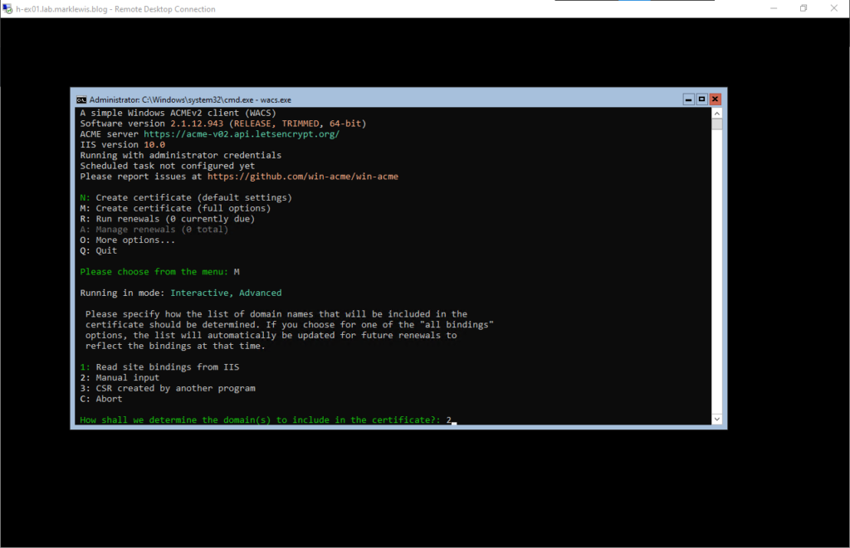850x548 pixels.
Task: Click the letsencrypt ACME server URL
Action: 242,134
